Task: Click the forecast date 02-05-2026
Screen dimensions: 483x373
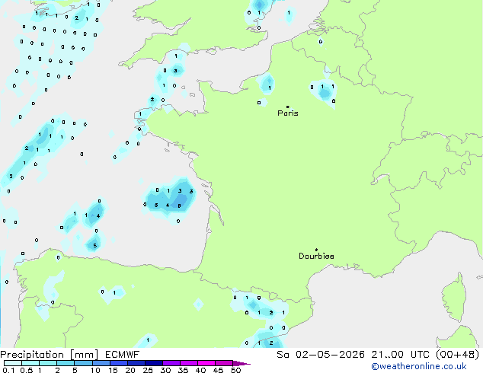Action: click(330, 355)
